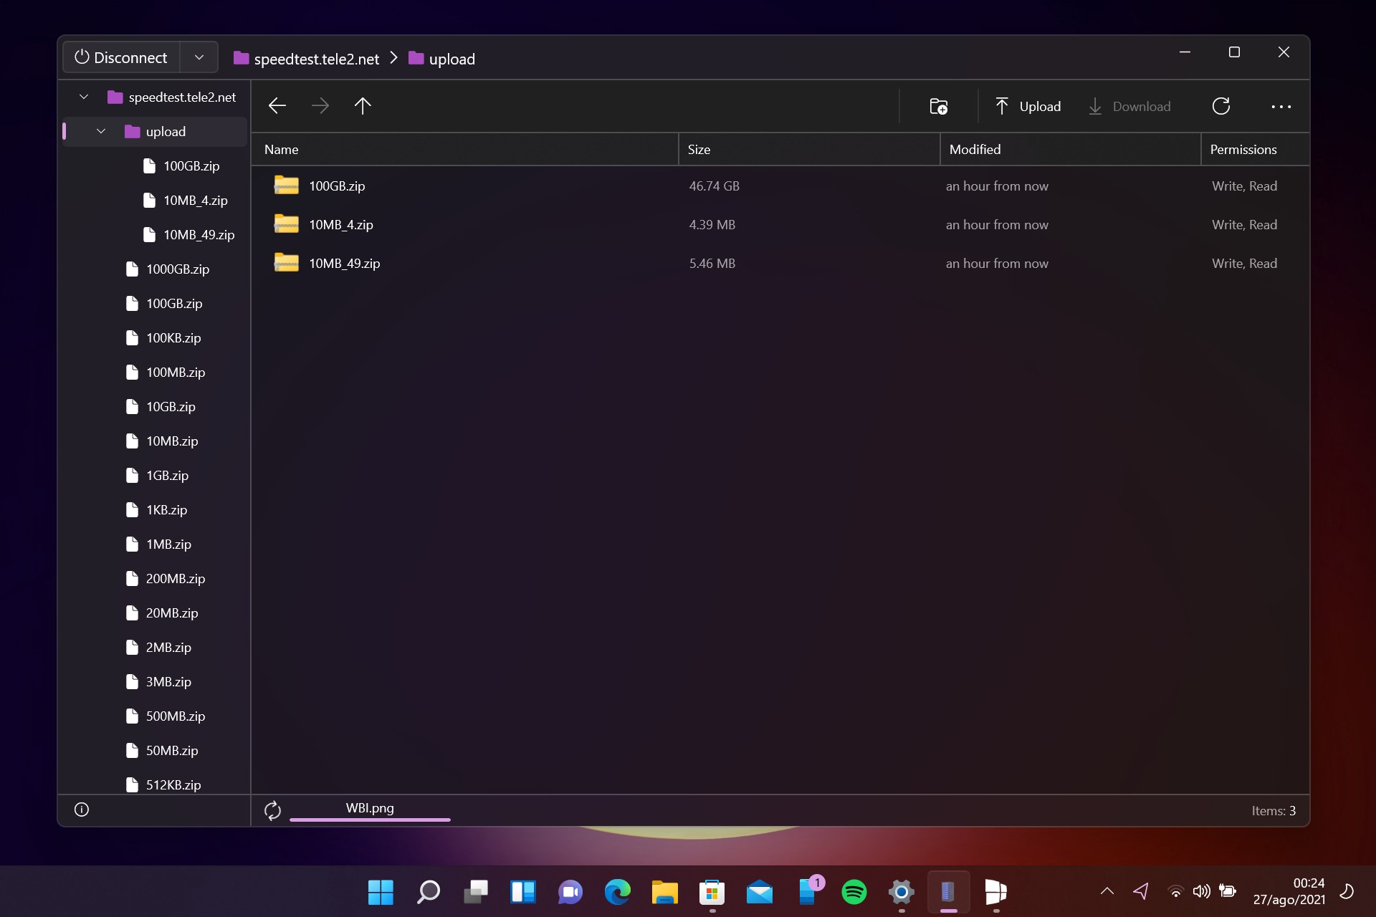The width and height of the screenshot is (1376, 917).
Task: Click the Disconnect button
Action: tap(121, 57)
